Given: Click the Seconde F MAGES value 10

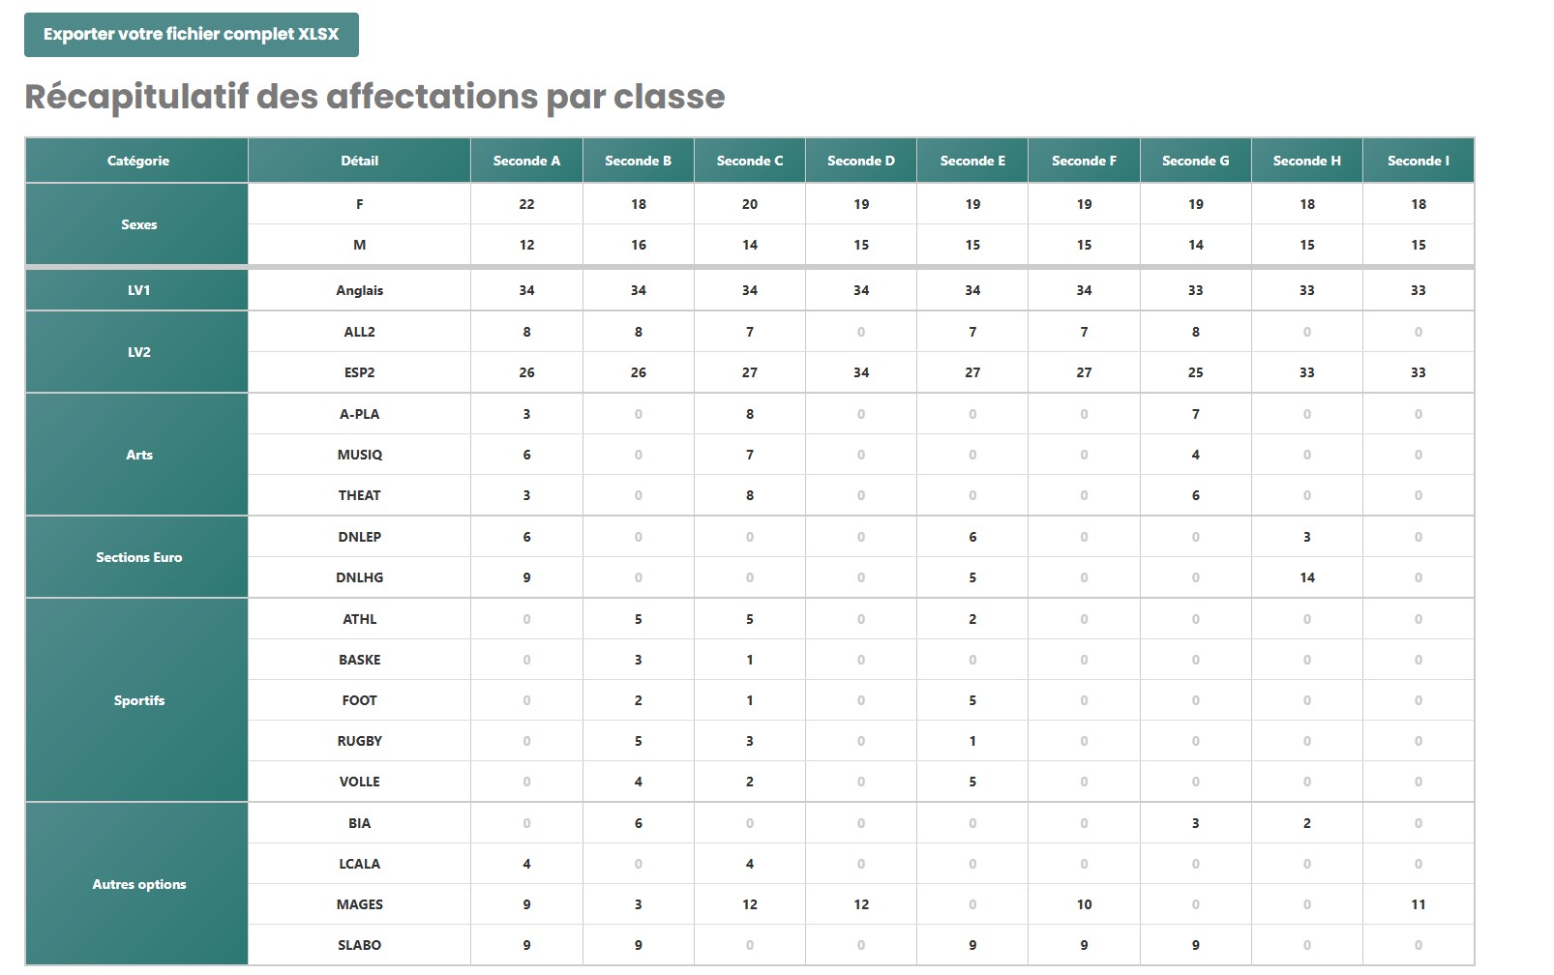Looking at the screenshot, I should (1084, 904).
